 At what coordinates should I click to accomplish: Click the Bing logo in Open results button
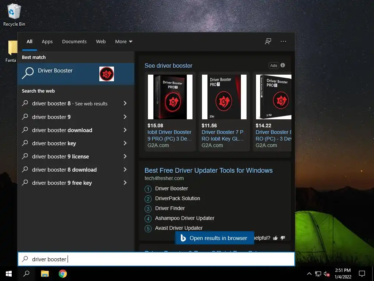coord(183,238)
